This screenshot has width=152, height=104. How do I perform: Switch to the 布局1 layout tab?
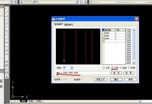pos(31,101)
